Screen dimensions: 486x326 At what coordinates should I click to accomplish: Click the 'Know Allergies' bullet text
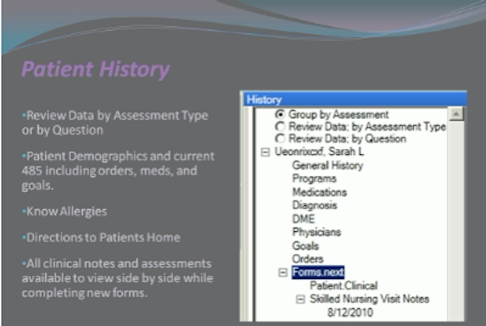pos(65,212)
